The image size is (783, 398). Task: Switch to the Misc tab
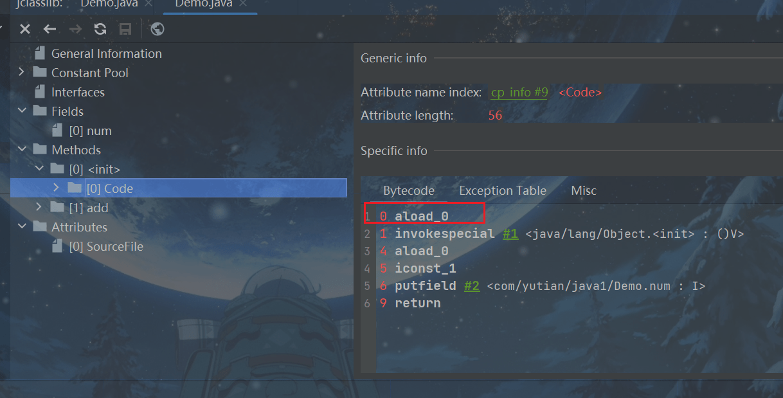(x=583, y=190)
